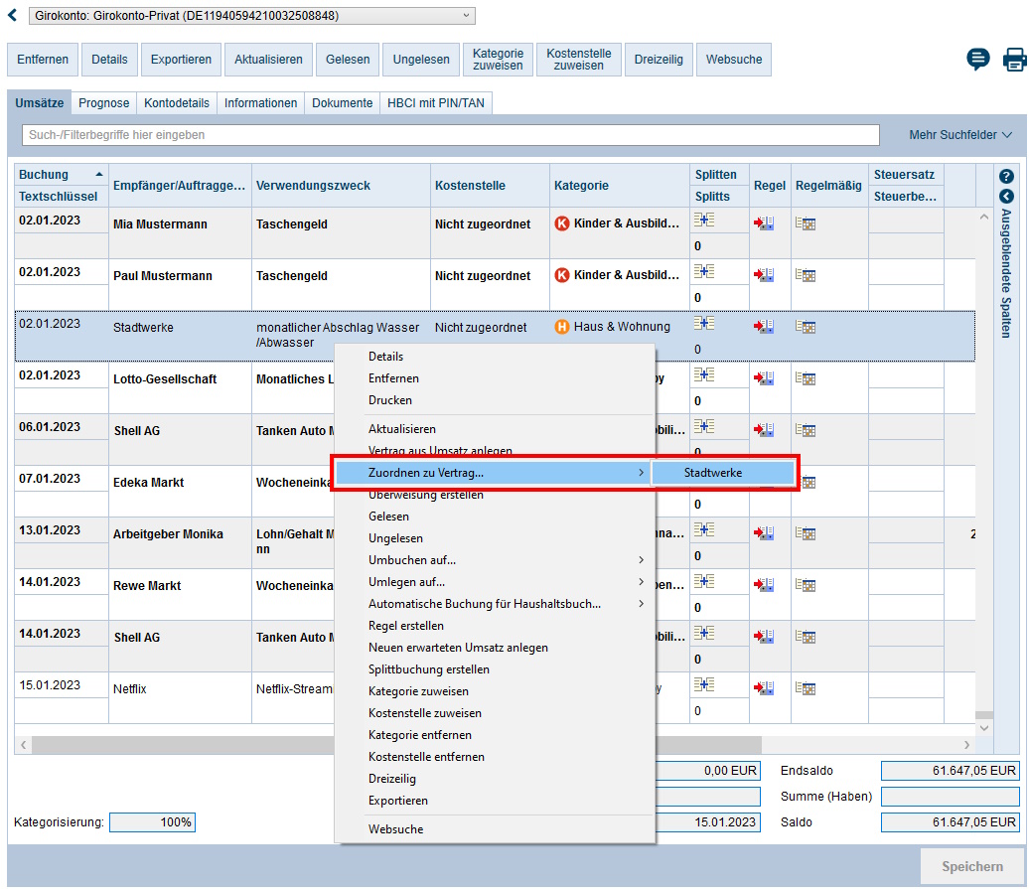The image size is (1029, 889).
Task: Click the printer icon
Action: (1014, 59)
